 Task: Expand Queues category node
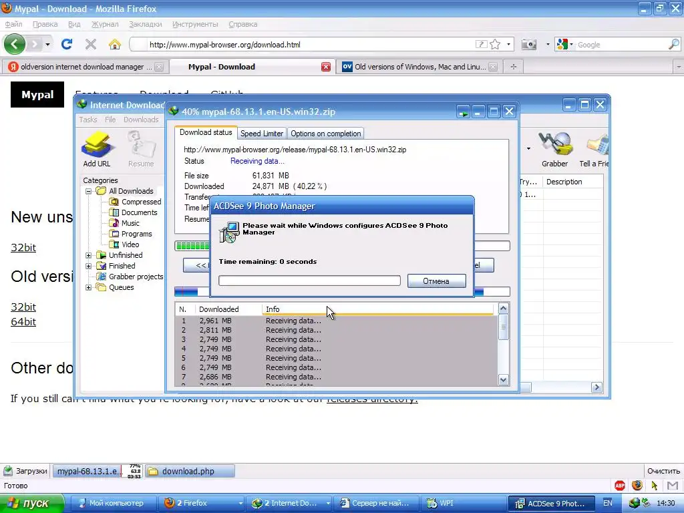coord(89,287)
